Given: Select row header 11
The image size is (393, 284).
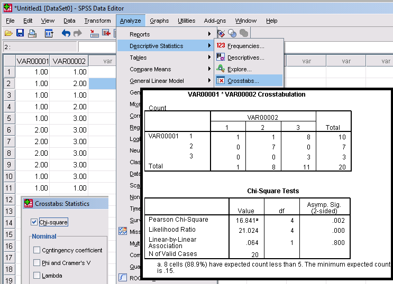Looking at the screenshot, I should point(10,188).
